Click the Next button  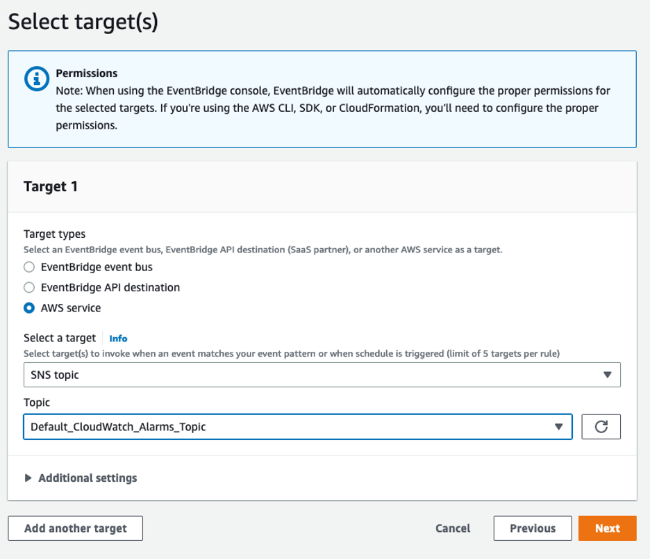(607, 528)
